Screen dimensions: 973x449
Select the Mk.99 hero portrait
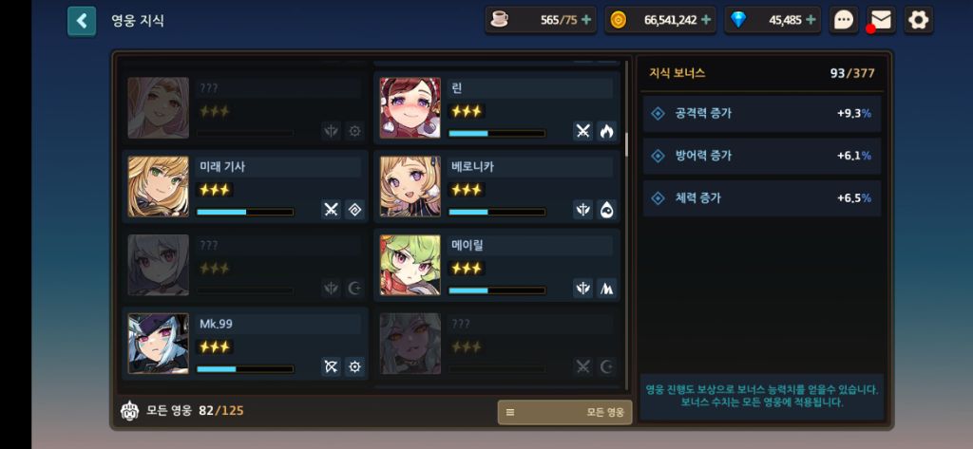pyautogui.click(x=159, y=344)
